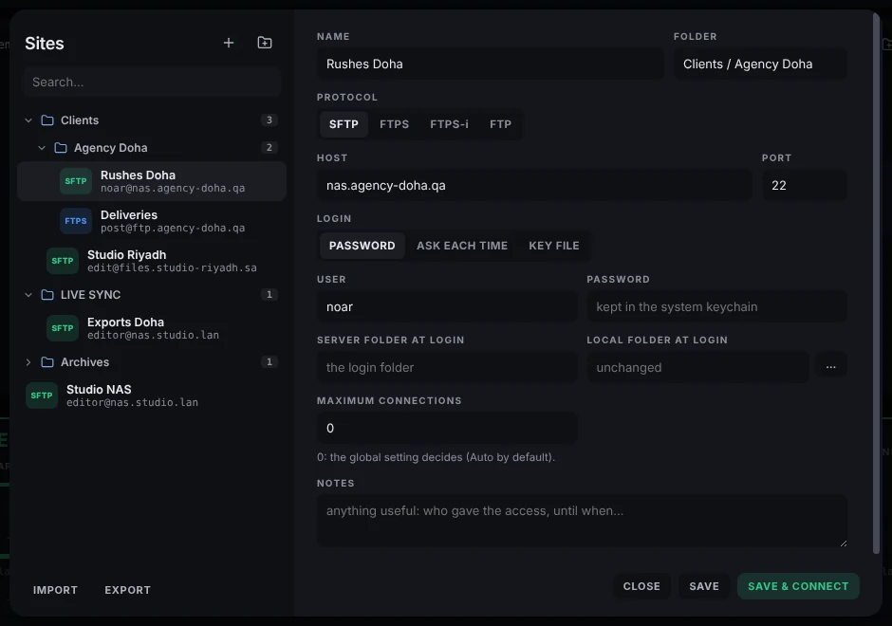Click into the User field
The width and height of the screenshot is (892, 626).
447,307
